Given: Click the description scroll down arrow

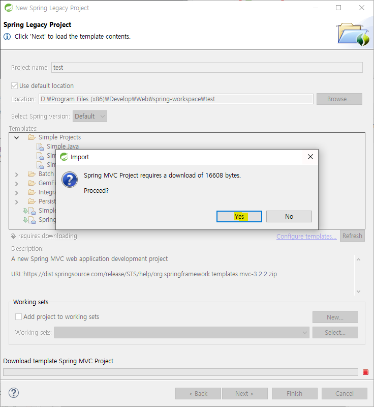Looking at the screenshot, I should [358, 291].
